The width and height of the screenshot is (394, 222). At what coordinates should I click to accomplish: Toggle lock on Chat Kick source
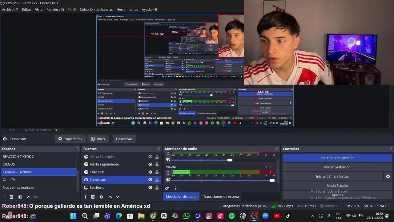tap(157, 172)
